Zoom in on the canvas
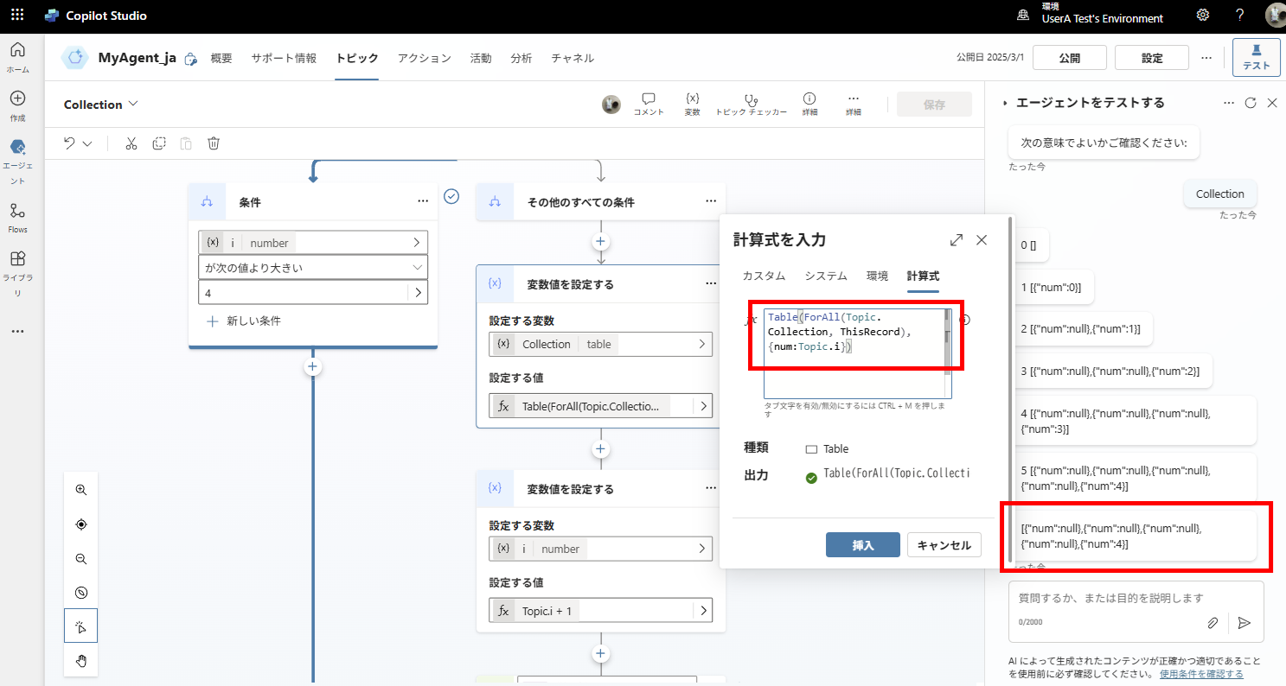1286x686 pixels. coord(80,489)
